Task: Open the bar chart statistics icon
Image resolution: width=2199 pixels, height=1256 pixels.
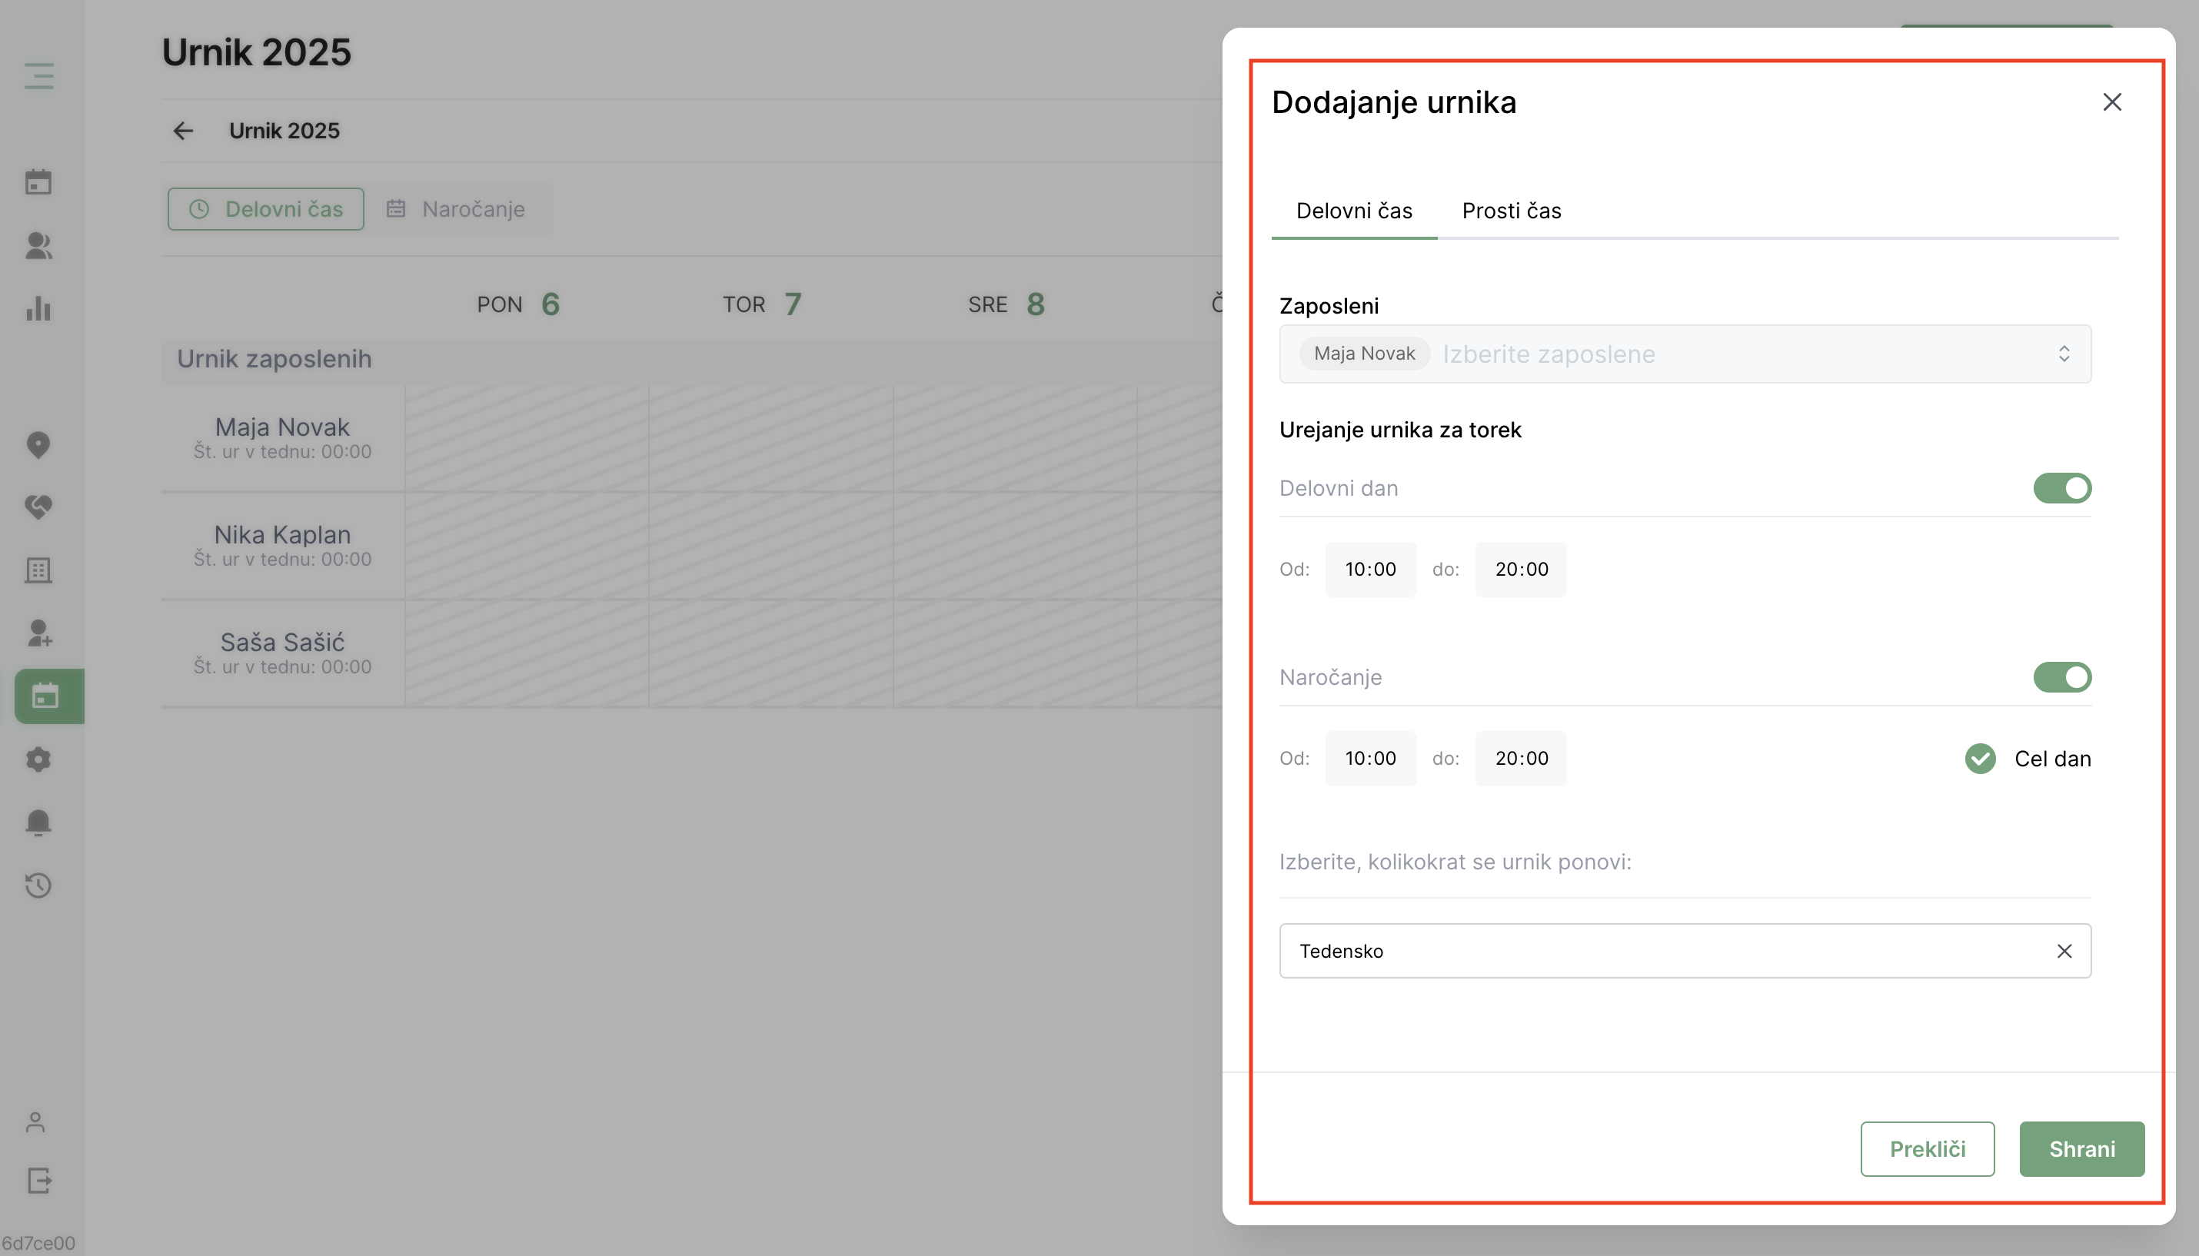Action: [x=38, y=309]
